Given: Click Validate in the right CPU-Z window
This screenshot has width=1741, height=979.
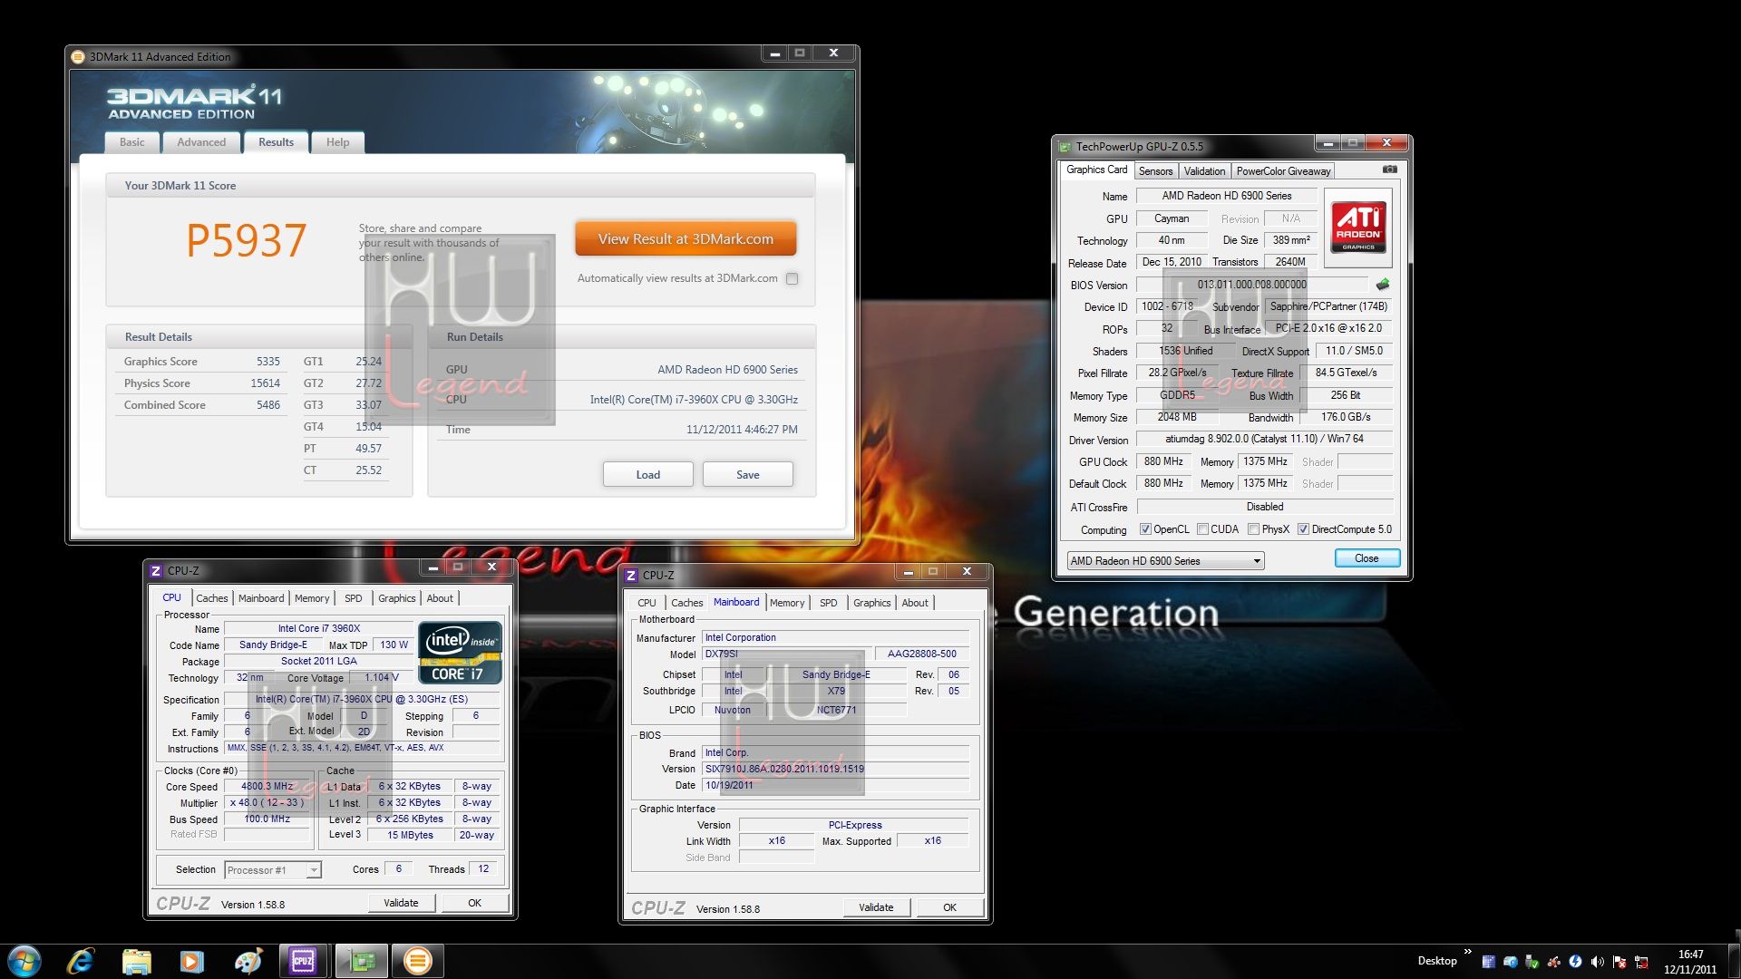Looking at the screenshot, I should (x=876, y=907).
